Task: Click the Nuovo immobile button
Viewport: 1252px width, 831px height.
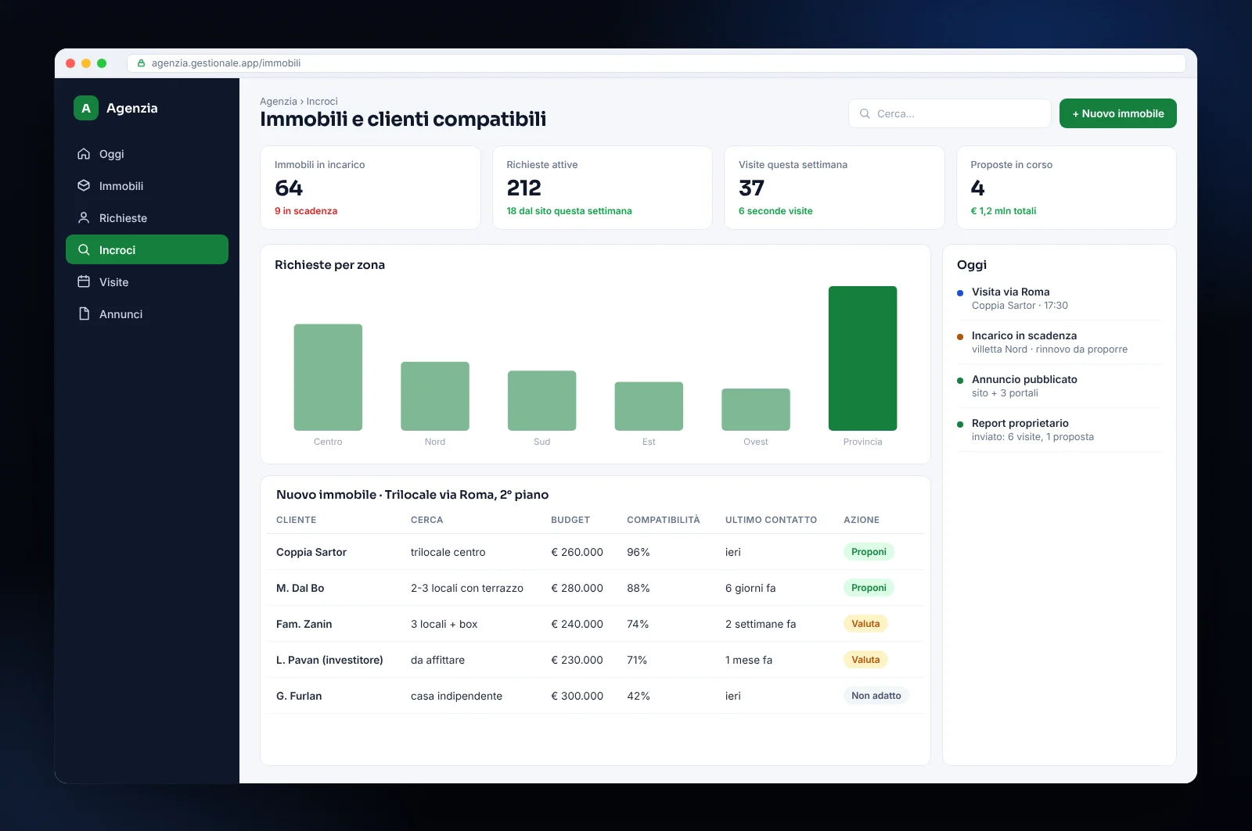Action: (x=1117, y=113)
